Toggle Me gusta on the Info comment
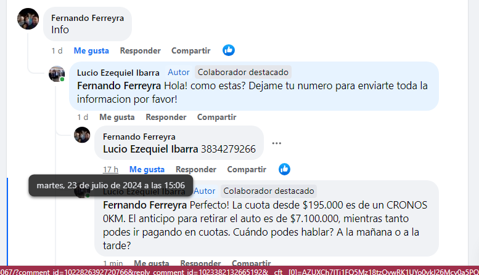Screen dimensions: 479x275 pyautogui.click(x=91, y=50)
